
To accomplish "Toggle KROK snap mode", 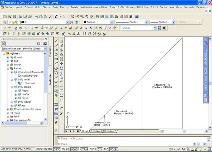I will coord(39,149).
